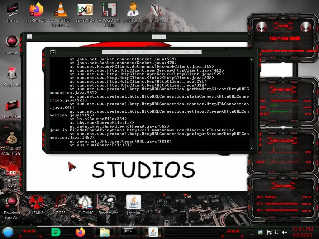Click the Start orb button
319x239 pixels.
pos(8,232)
